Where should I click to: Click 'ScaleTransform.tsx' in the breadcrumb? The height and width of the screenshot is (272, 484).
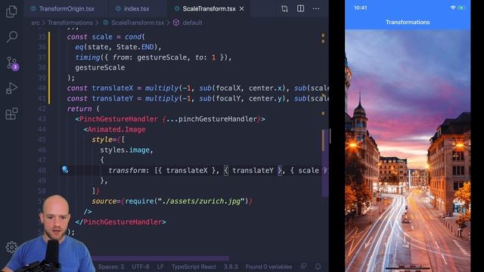coord(138,23)
